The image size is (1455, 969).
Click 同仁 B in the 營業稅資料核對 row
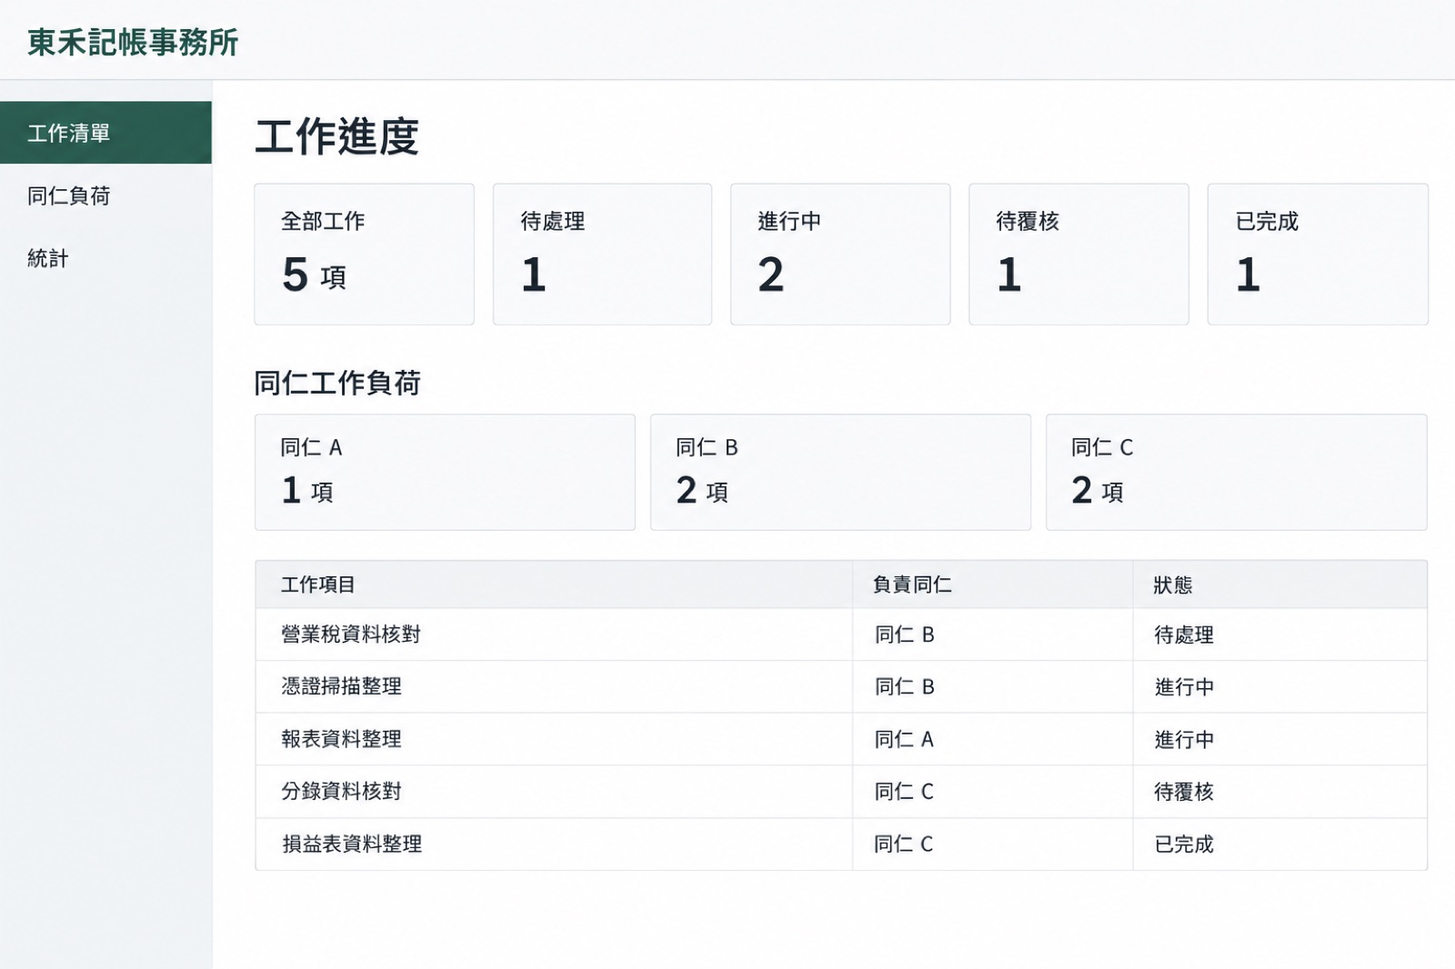(x=904, y=634)
